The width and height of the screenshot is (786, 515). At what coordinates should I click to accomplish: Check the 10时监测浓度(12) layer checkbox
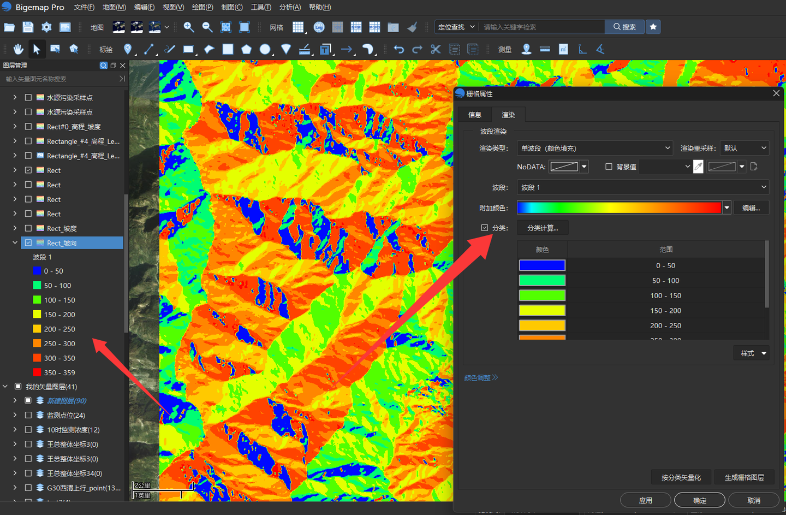pos(28,430)
